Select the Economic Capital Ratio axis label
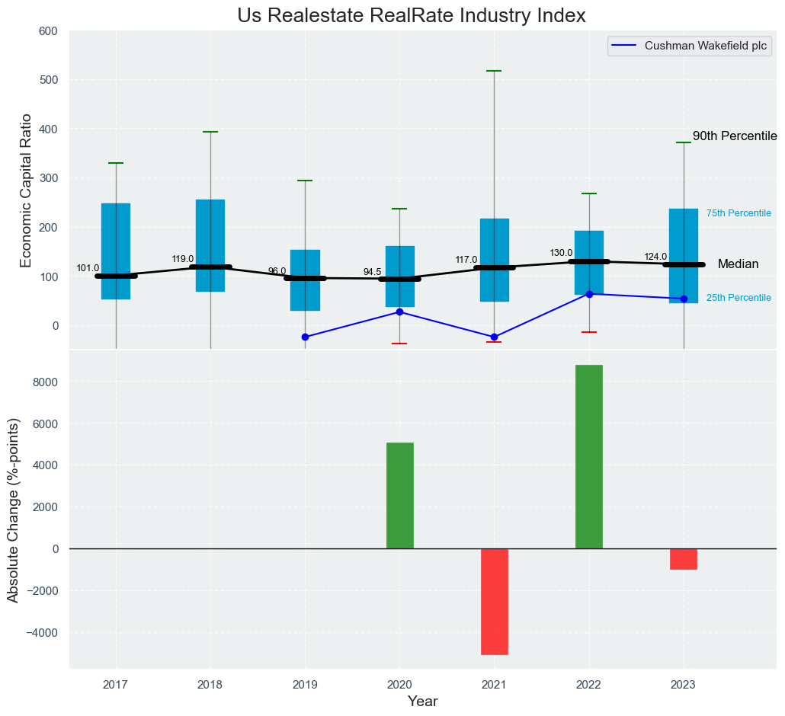 pyautogui.click(x=26, y=190)
